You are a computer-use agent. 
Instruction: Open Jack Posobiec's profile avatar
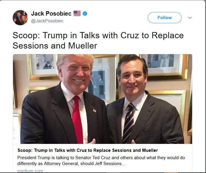point(20,18)
